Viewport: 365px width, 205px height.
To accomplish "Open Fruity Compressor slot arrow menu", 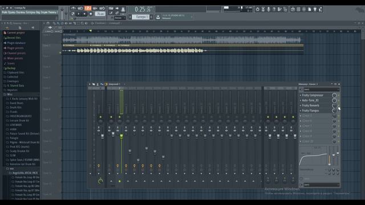I will (x=301, y=95).
